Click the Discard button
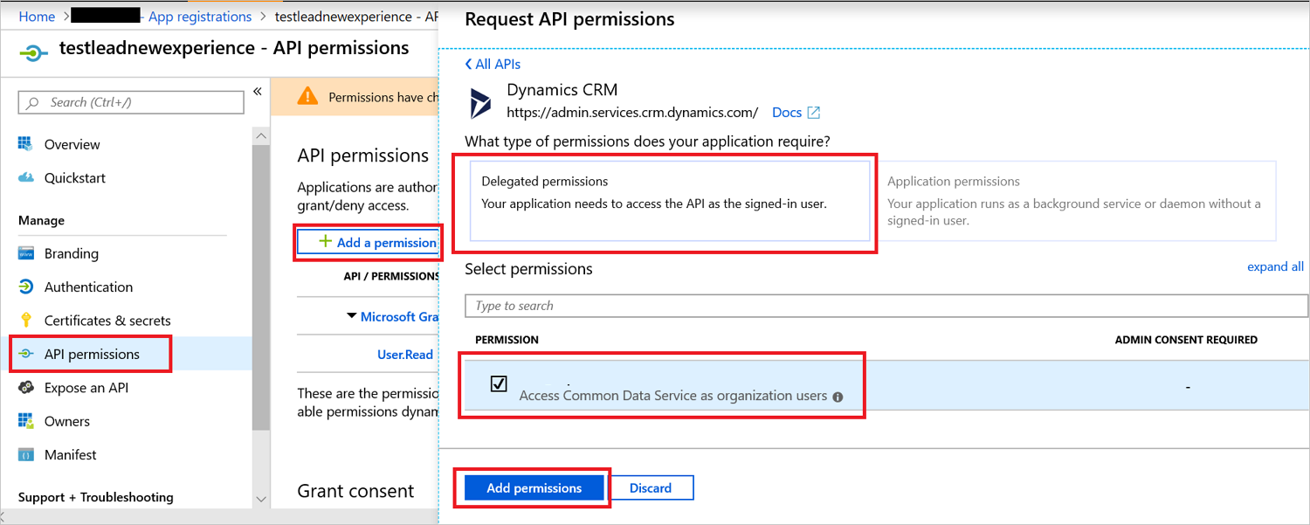1310x525 pixels. point(651,487)
